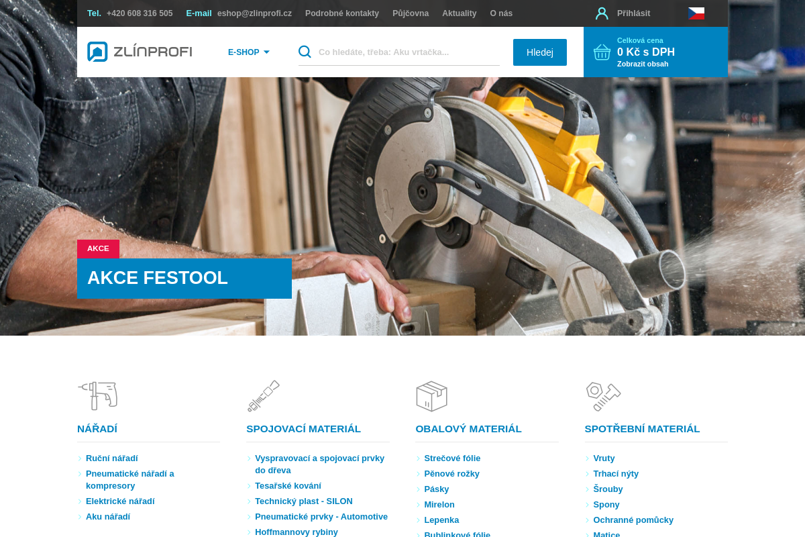Click the fastener icon above Spojovací materiál
This screenshot has width=805, height=537.
[263, 396]
